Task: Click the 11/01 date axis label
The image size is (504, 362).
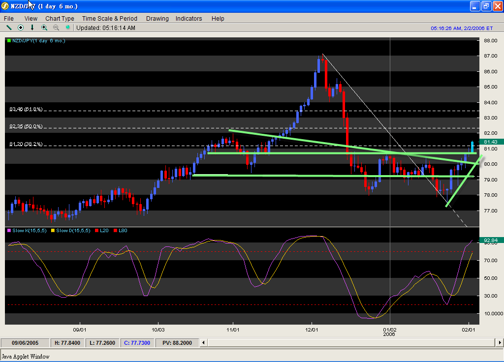Action: [x=233, y=330]
